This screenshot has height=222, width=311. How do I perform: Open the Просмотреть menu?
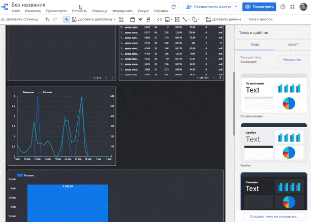click(56, 11)
